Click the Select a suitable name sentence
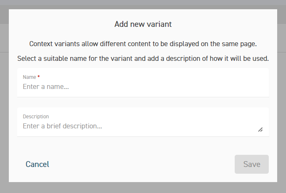The image size is (286, 193). [143, 59]
